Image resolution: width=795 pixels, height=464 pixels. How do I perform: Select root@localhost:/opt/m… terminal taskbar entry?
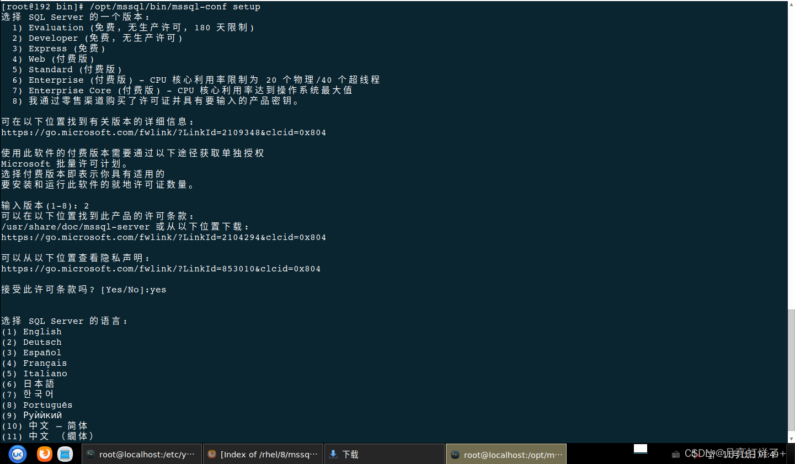[506, 454]
